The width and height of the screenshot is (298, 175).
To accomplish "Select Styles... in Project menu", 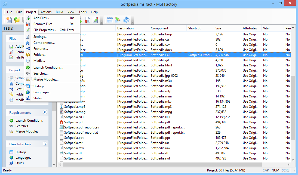I will click(52, 98).
